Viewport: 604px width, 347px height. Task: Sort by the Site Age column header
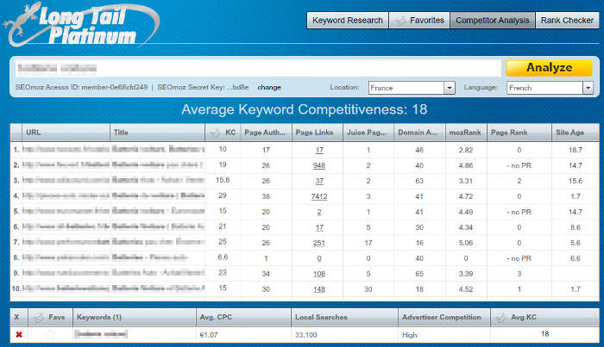[x=576, y=133]
